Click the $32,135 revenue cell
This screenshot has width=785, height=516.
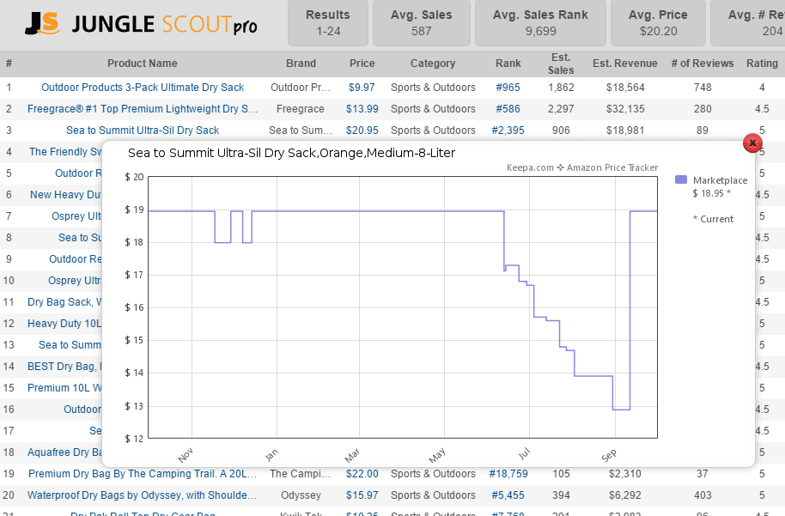(x=625, y=109)
